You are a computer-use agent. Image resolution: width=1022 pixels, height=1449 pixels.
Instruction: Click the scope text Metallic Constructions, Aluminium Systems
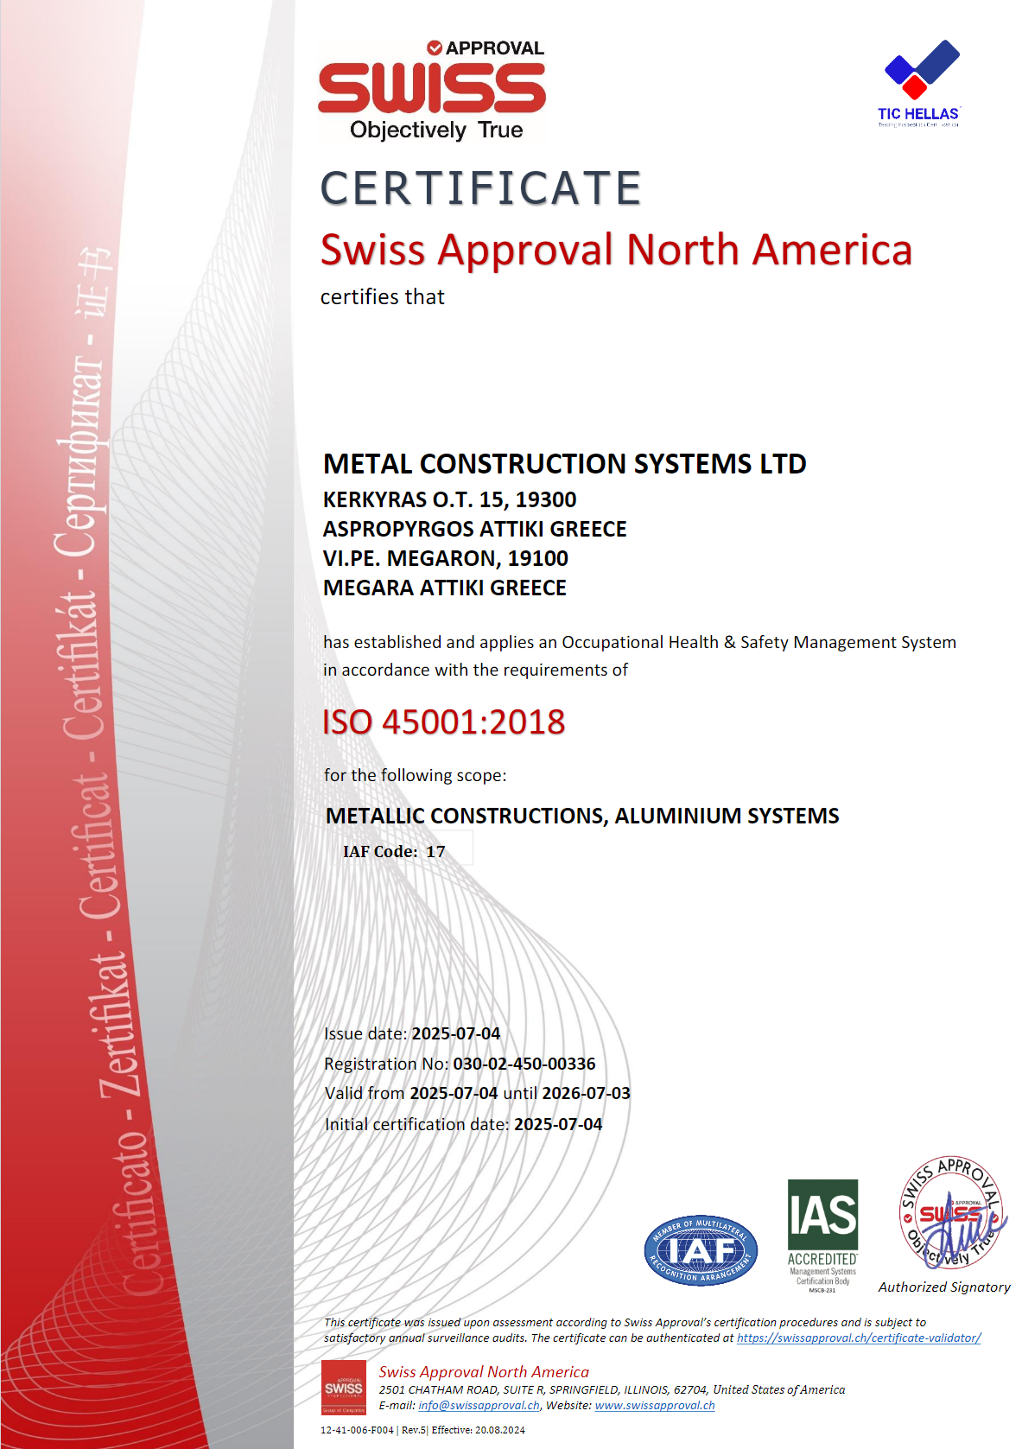[581, 816]
